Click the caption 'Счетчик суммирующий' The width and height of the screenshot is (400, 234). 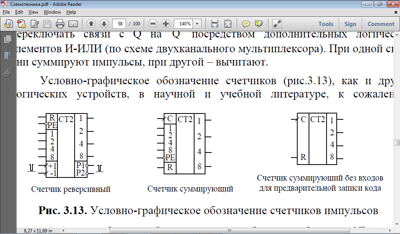pyautogui.click(x=190, y=189)
